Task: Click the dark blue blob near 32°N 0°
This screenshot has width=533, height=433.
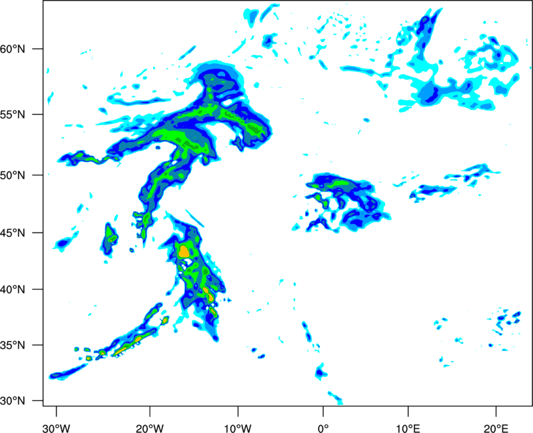Action: pyautogui.click(x=319, y=372)
